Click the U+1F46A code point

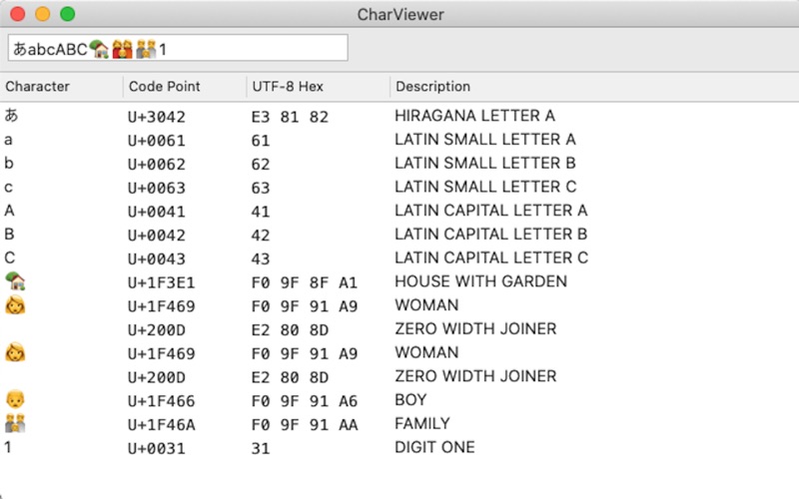161,425
